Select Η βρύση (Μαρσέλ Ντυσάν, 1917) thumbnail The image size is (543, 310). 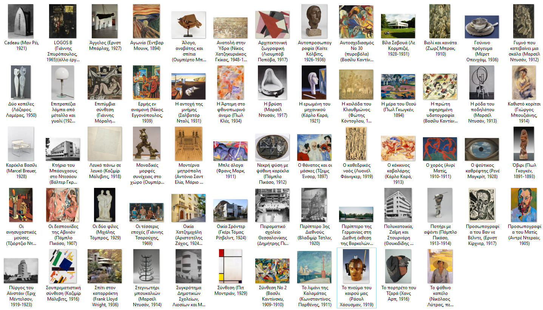(272, 82)
